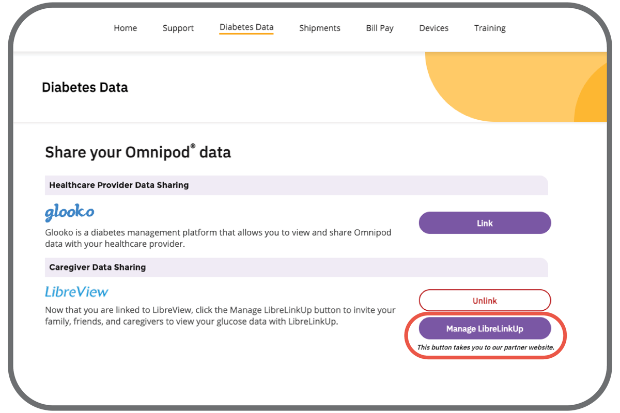
Task: Navigate to the Devices tab
Action: (x=434, y=28)
